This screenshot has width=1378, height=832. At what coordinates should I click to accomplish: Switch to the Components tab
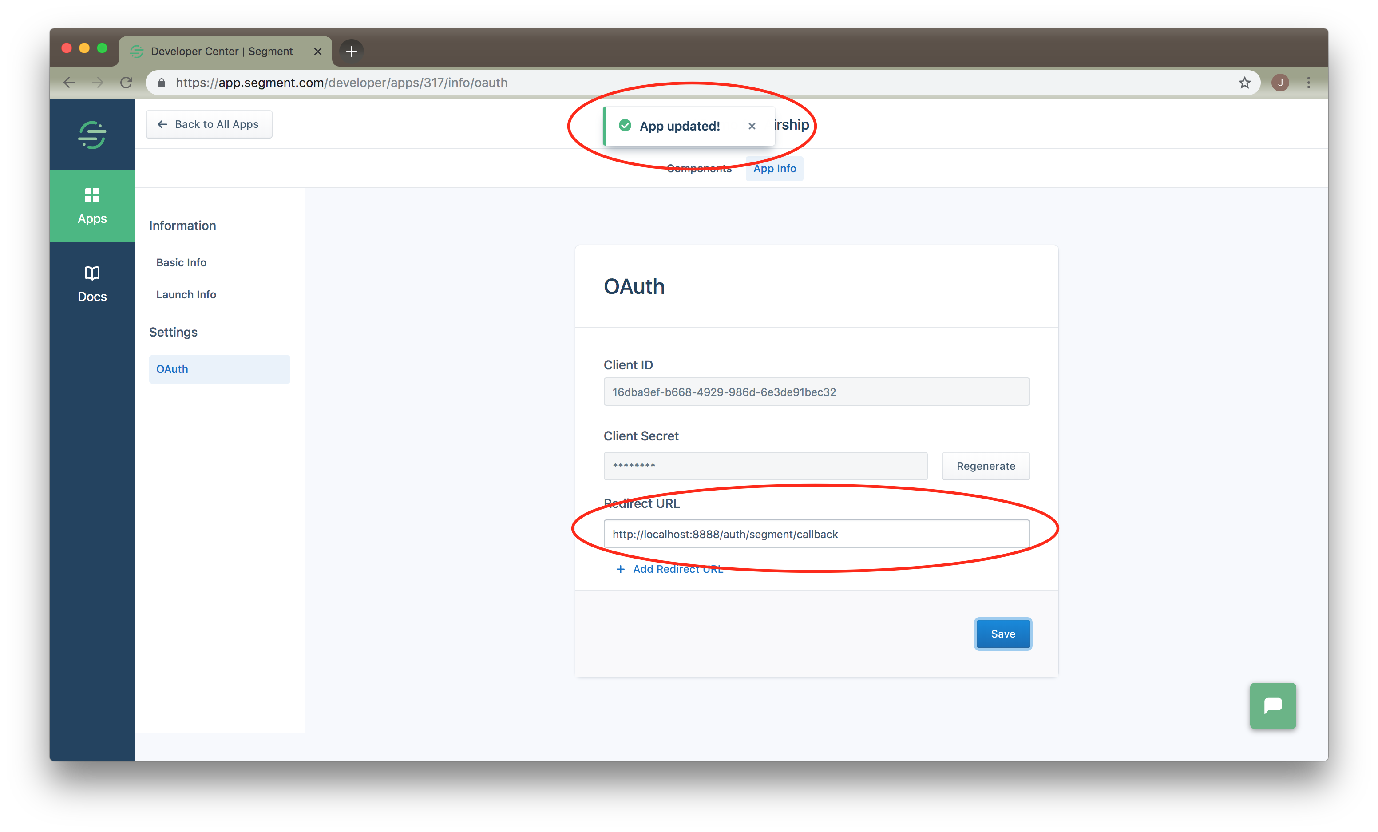(698, 168)
